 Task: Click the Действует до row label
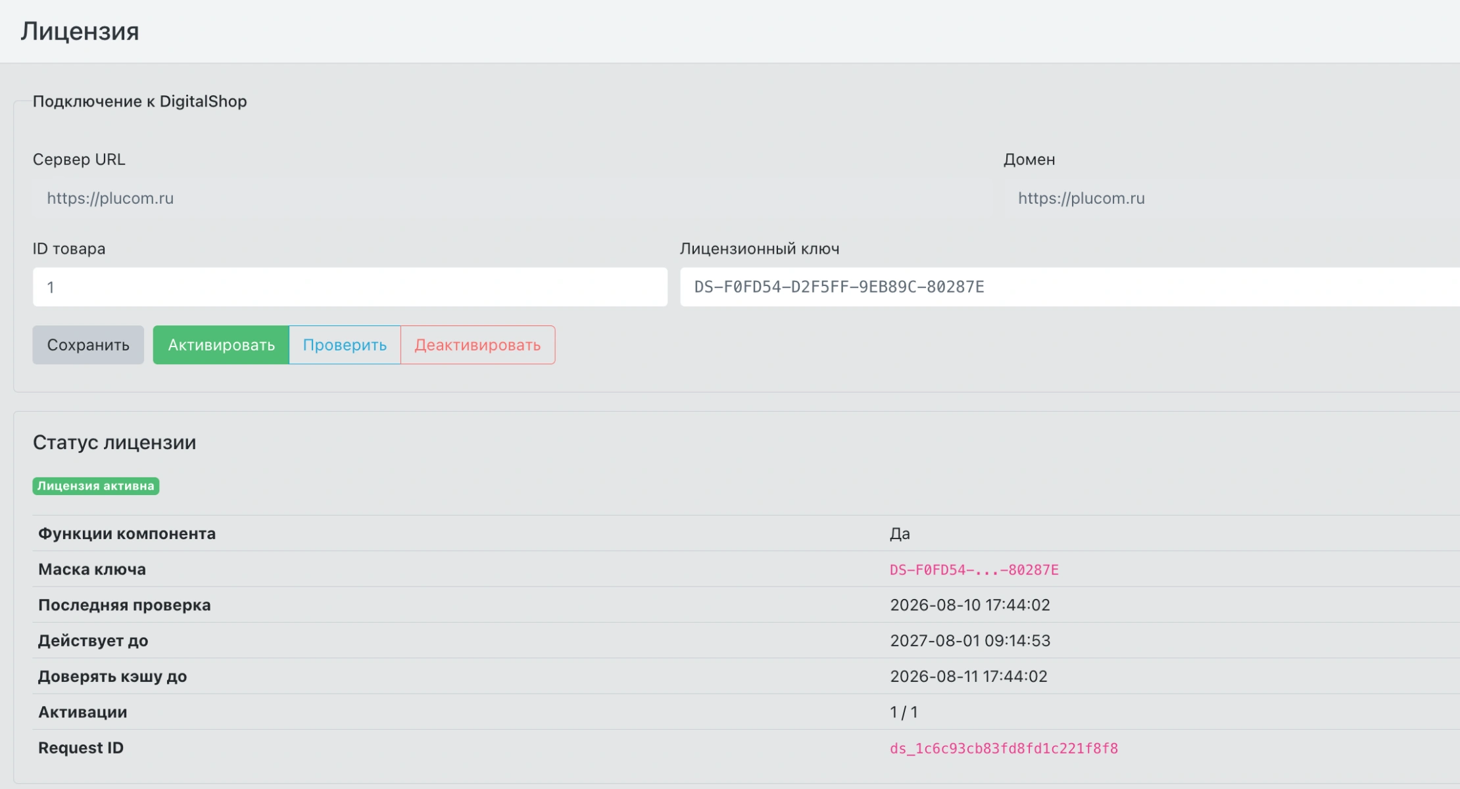pyautogui.click(x=93, y=640)
